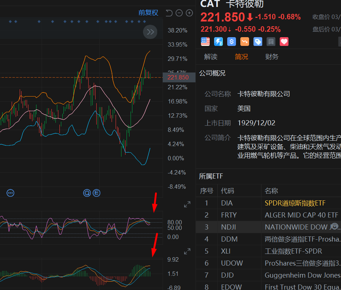Switch to the 财务 tab
The height and width of the screenshot is (290, 341).
tap(272, 57)
